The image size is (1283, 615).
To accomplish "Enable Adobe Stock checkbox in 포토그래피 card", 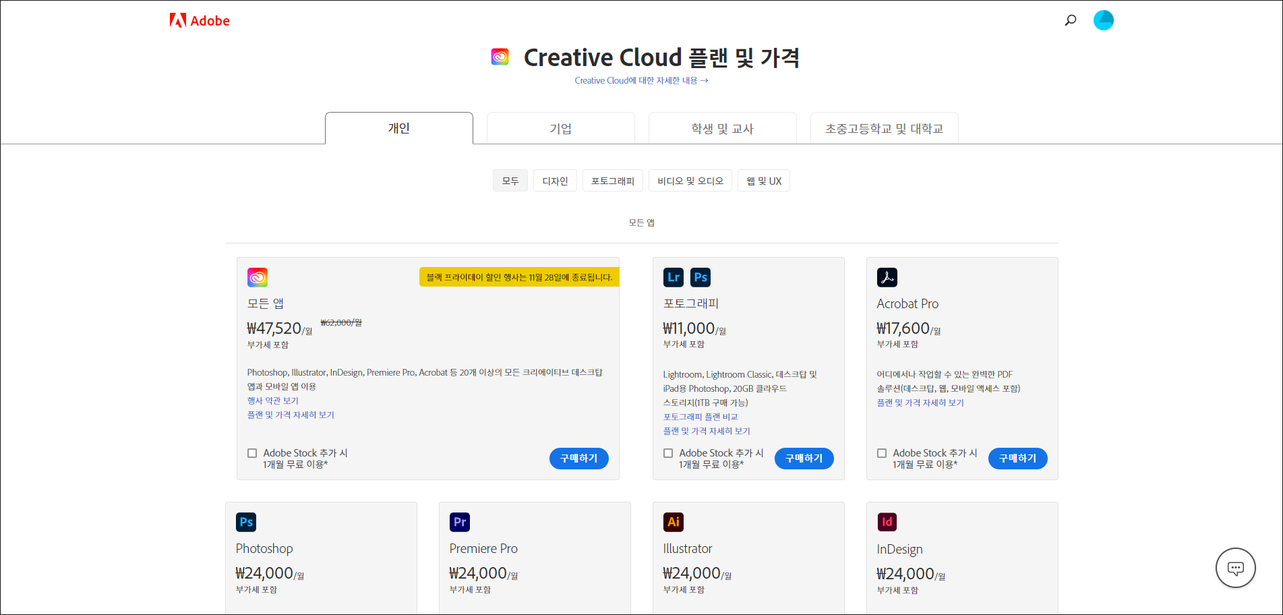I will (x=668, y=453).
